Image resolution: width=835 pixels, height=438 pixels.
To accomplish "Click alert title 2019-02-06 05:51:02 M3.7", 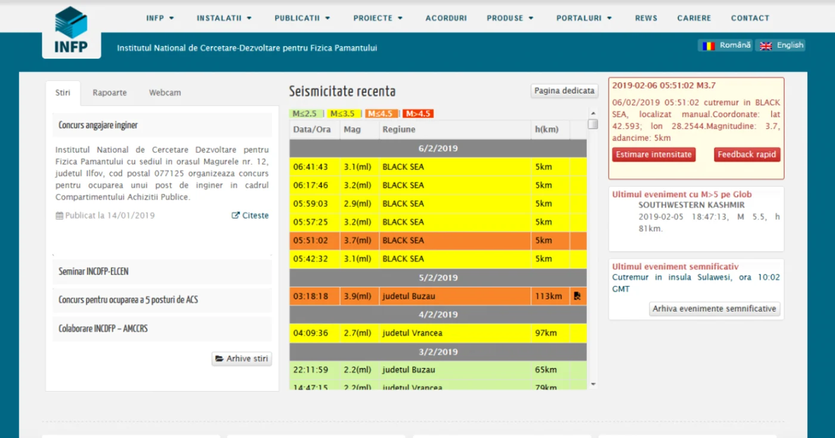I will coord(664,86).
